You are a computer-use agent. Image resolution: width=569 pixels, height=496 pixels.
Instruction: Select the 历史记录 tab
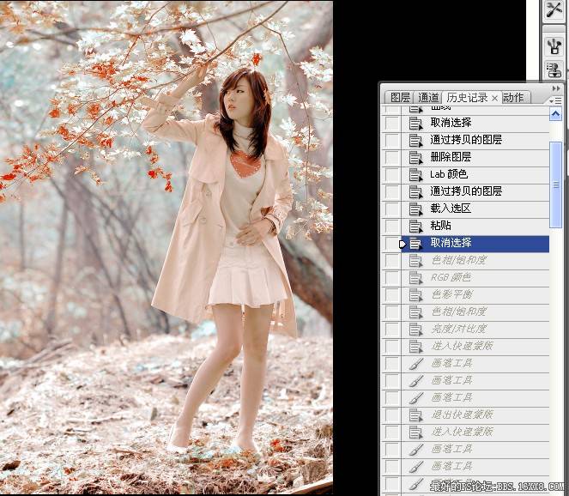point(467,97)
